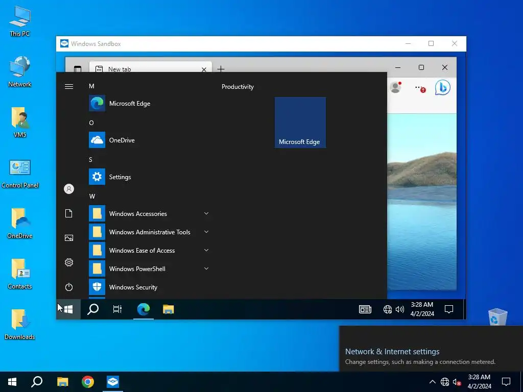The width and height of the screenshot is (523, 392).
Task: Open Edge Settings and more menu
Action: 419,88
